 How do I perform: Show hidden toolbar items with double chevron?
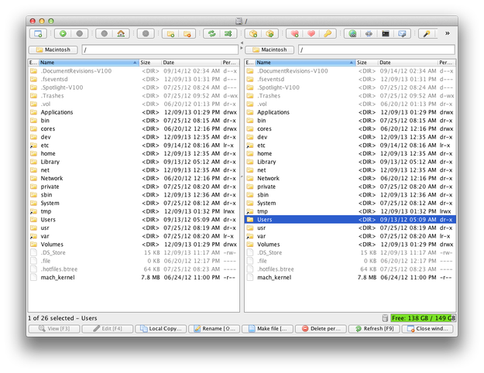(448, 33)
